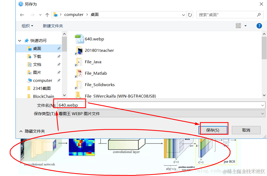The width and height of the screenshot is (267, 176).
Task: Click the computer breadcrumb in address bar
Action: [x=74, y=15]
